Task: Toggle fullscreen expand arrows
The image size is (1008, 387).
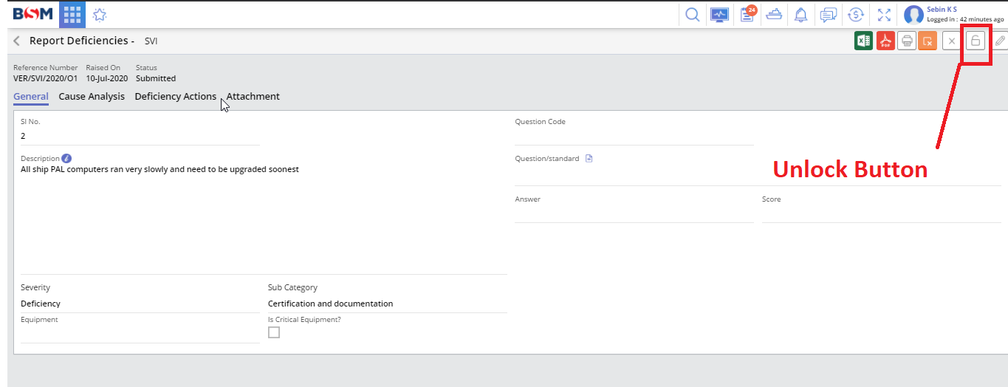Action: (x=884, y=15)
